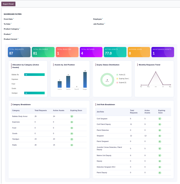
Task: Select the Ballistic Body Armor category name
Action: pos(20,116)
